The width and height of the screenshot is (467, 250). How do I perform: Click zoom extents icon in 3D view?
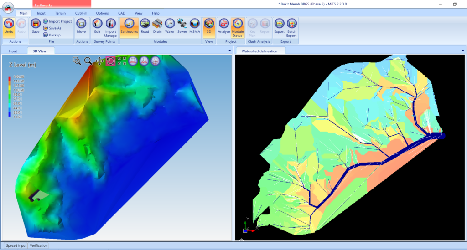[121, 61]
